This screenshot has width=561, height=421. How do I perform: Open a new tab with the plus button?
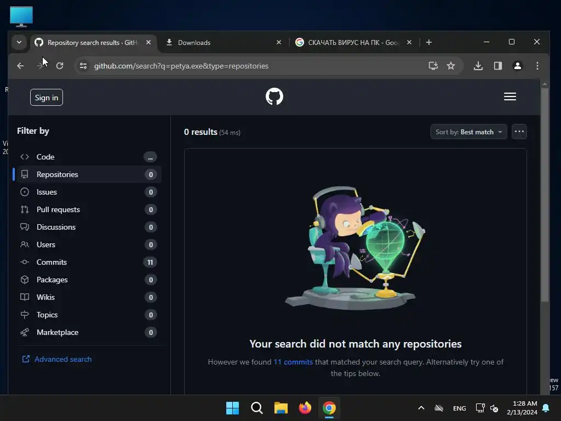tap(428, 42)
